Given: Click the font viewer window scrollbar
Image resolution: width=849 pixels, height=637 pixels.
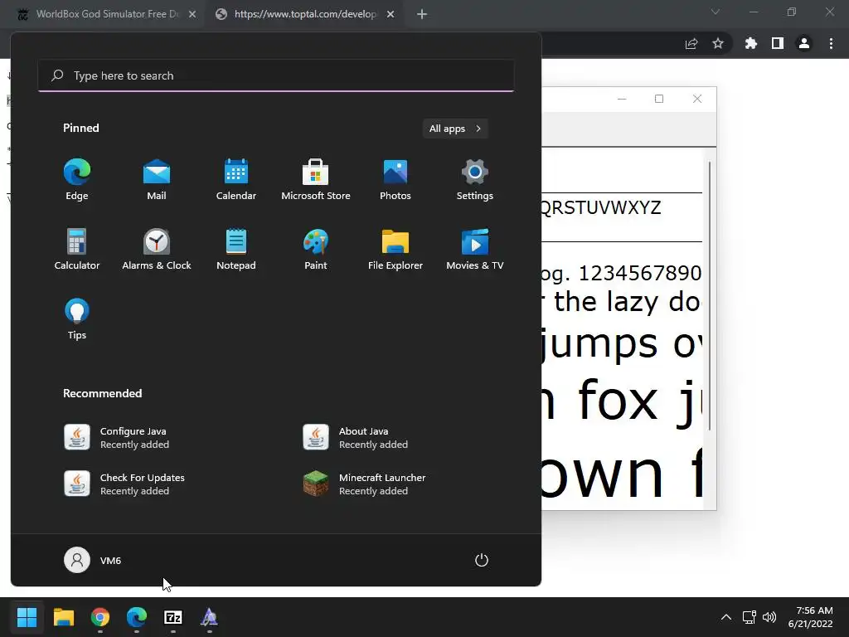Looking at the screenshot, I should tap(710, 295).
